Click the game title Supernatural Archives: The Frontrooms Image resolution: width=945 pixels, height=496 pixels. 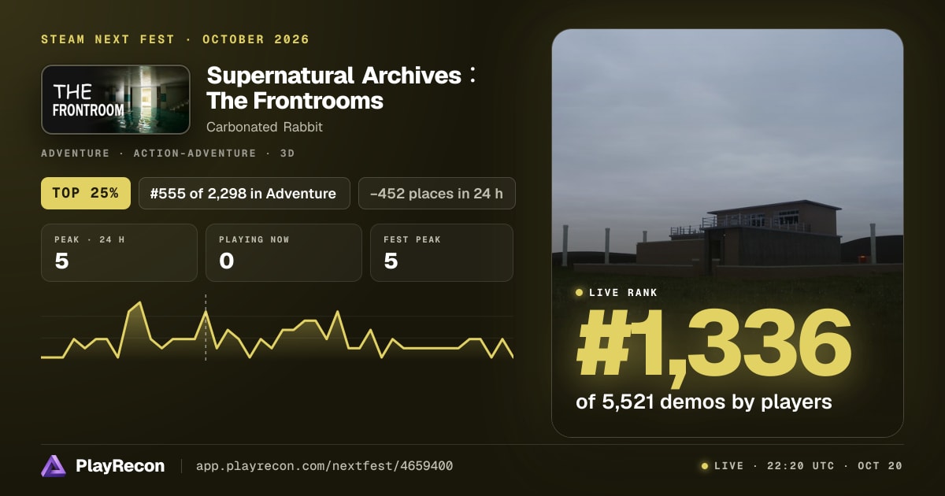pyautogui.click(x=341, y=88)
